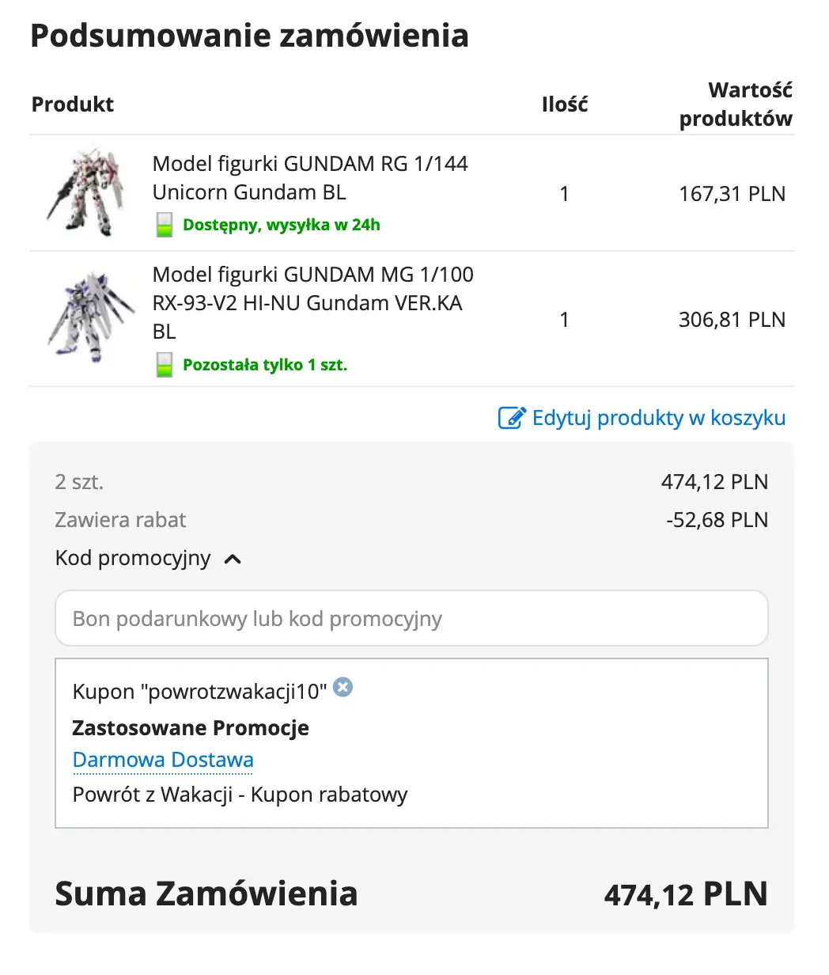Click the Powrót z Wakacji - Kupon rabatowy promotion
Viewport: 829px width, 975px height.
click(x=240, y=795)
